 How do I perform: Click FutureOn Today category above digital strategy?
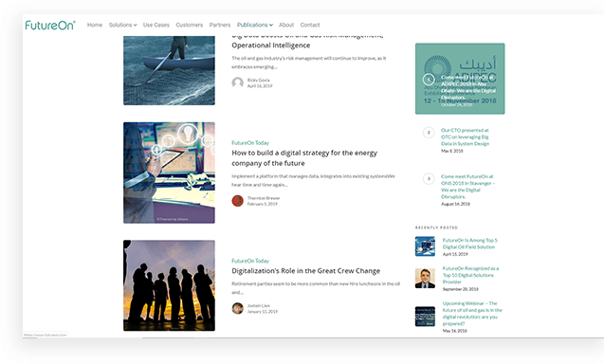pos(250,143)
